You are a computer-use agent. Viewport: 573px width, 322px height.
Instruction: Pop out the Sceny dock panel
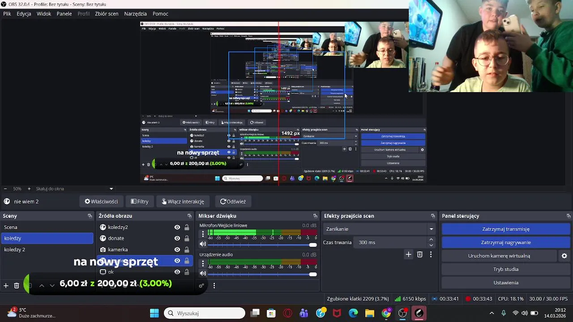tap(90, 216)
